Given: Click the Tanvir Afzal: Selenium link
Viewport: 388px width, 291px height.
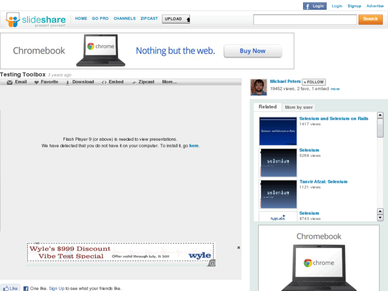Looking at the screenshot, I should [x=323, y=182].
